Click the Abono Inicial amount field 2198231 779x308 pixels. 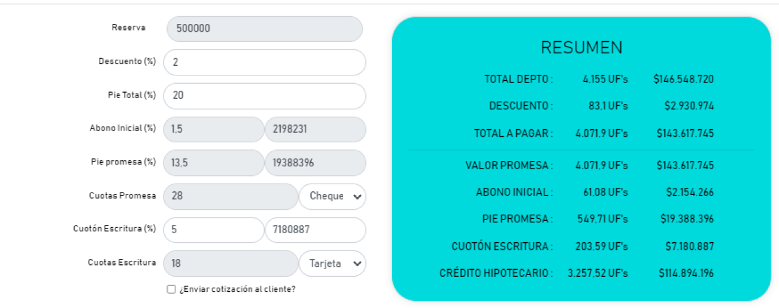tap(315, 129)
